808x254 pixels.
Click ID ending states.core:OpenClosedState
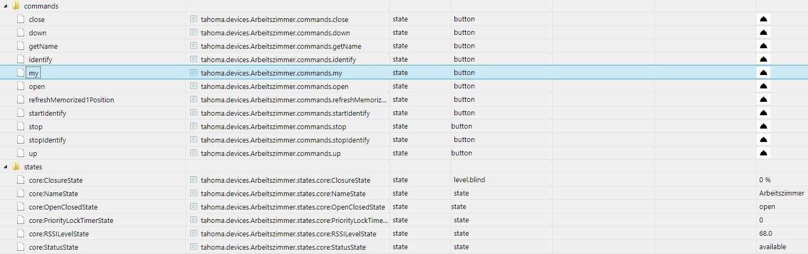click(x=293, y=207)
